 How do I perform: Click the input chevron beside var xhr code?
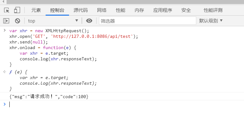[4, 31]
